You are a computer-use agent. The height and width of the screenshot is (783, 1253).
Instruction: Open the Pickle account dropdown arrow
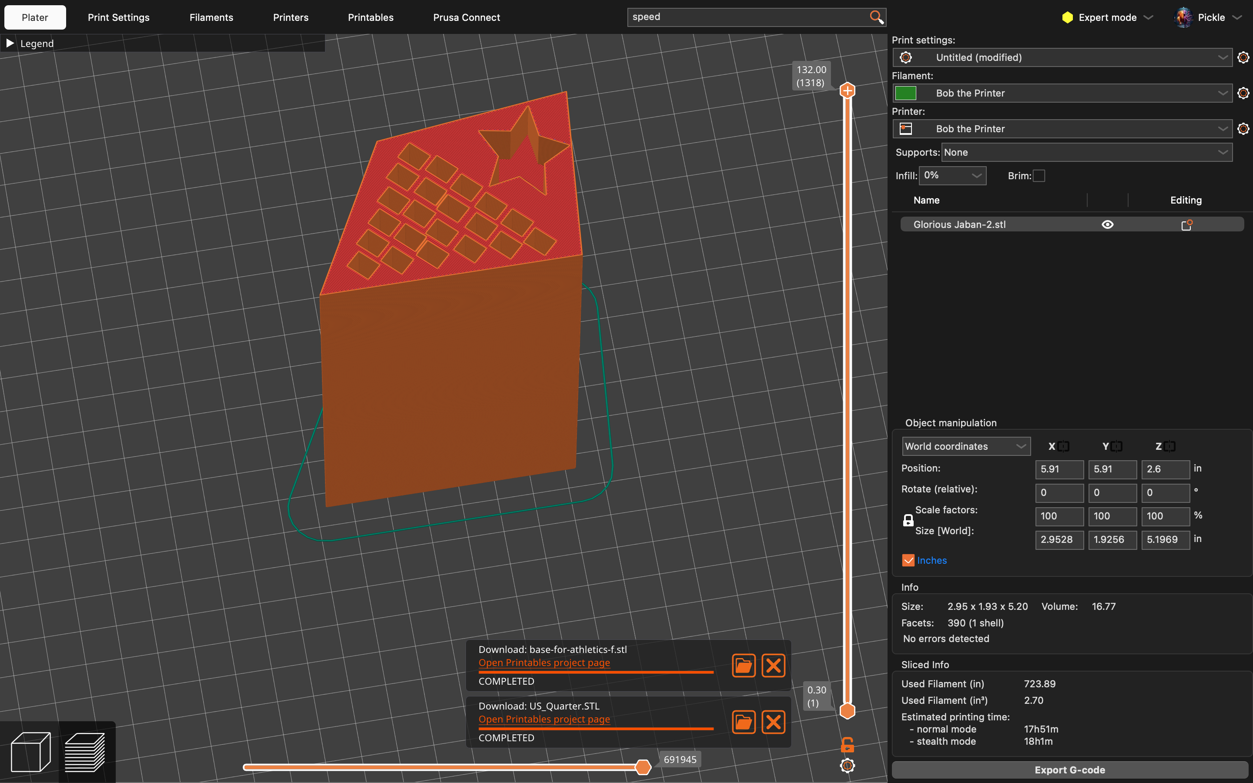[1237, 17]
